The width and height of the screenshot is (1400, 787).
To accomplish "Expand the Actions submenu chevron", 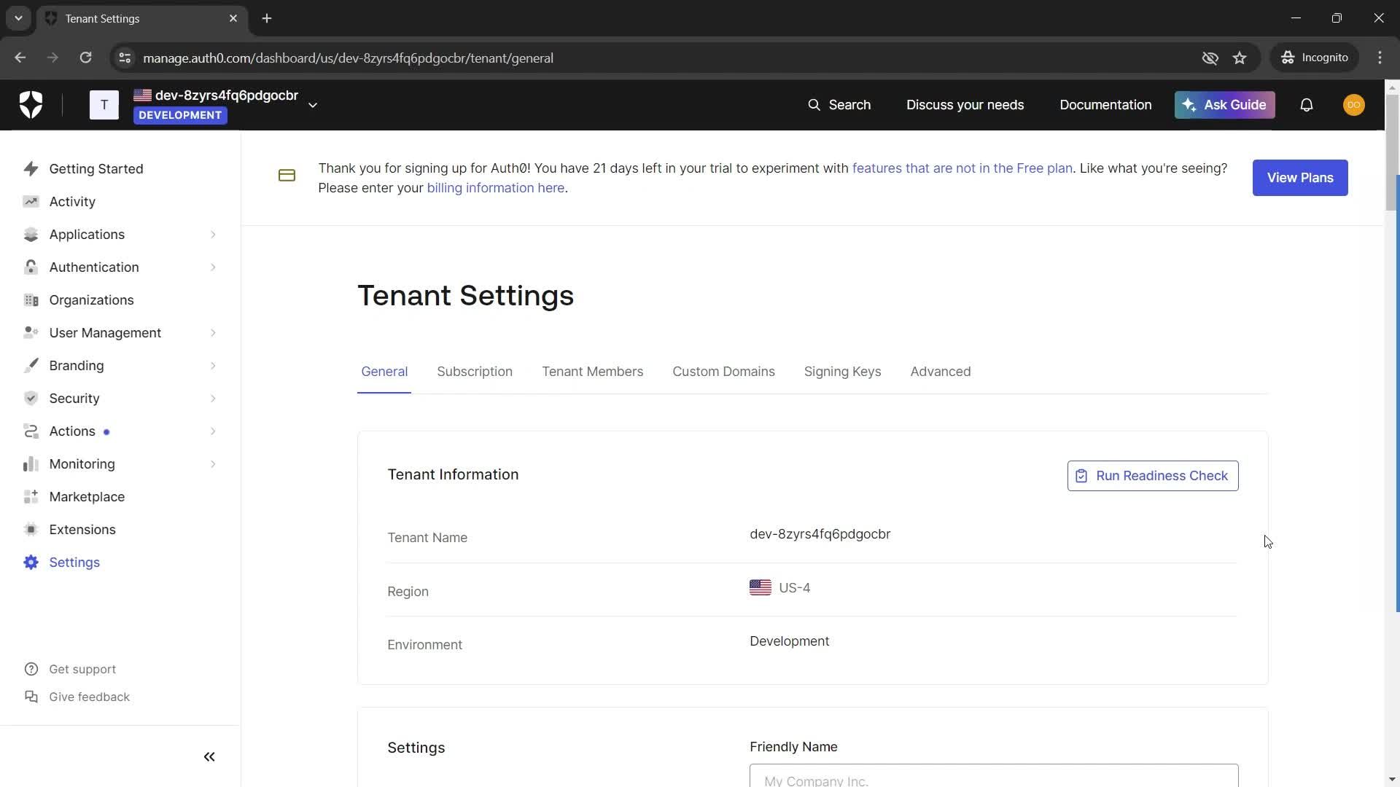I will [213, 431].
